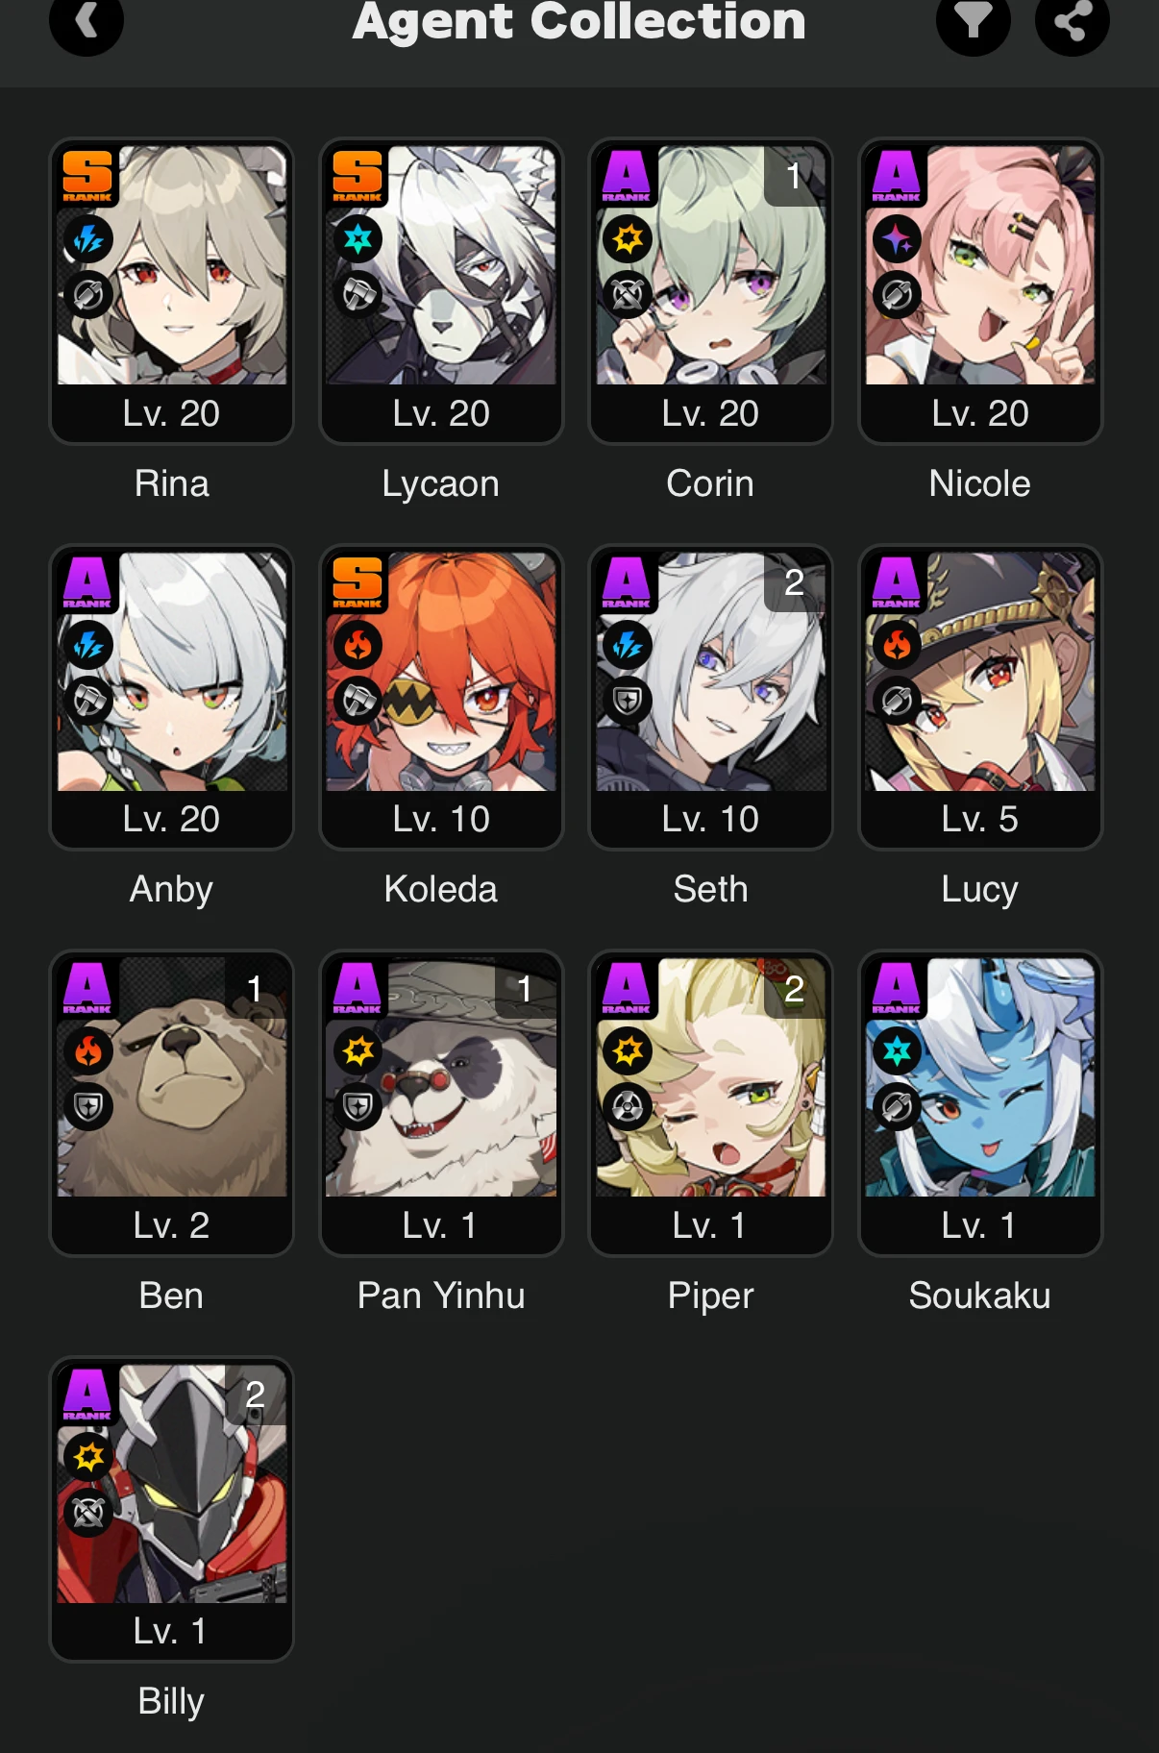Click the Lv. 20 label under Corin
Viewport: 1159px width, 1753px height.
click(710, 413)
